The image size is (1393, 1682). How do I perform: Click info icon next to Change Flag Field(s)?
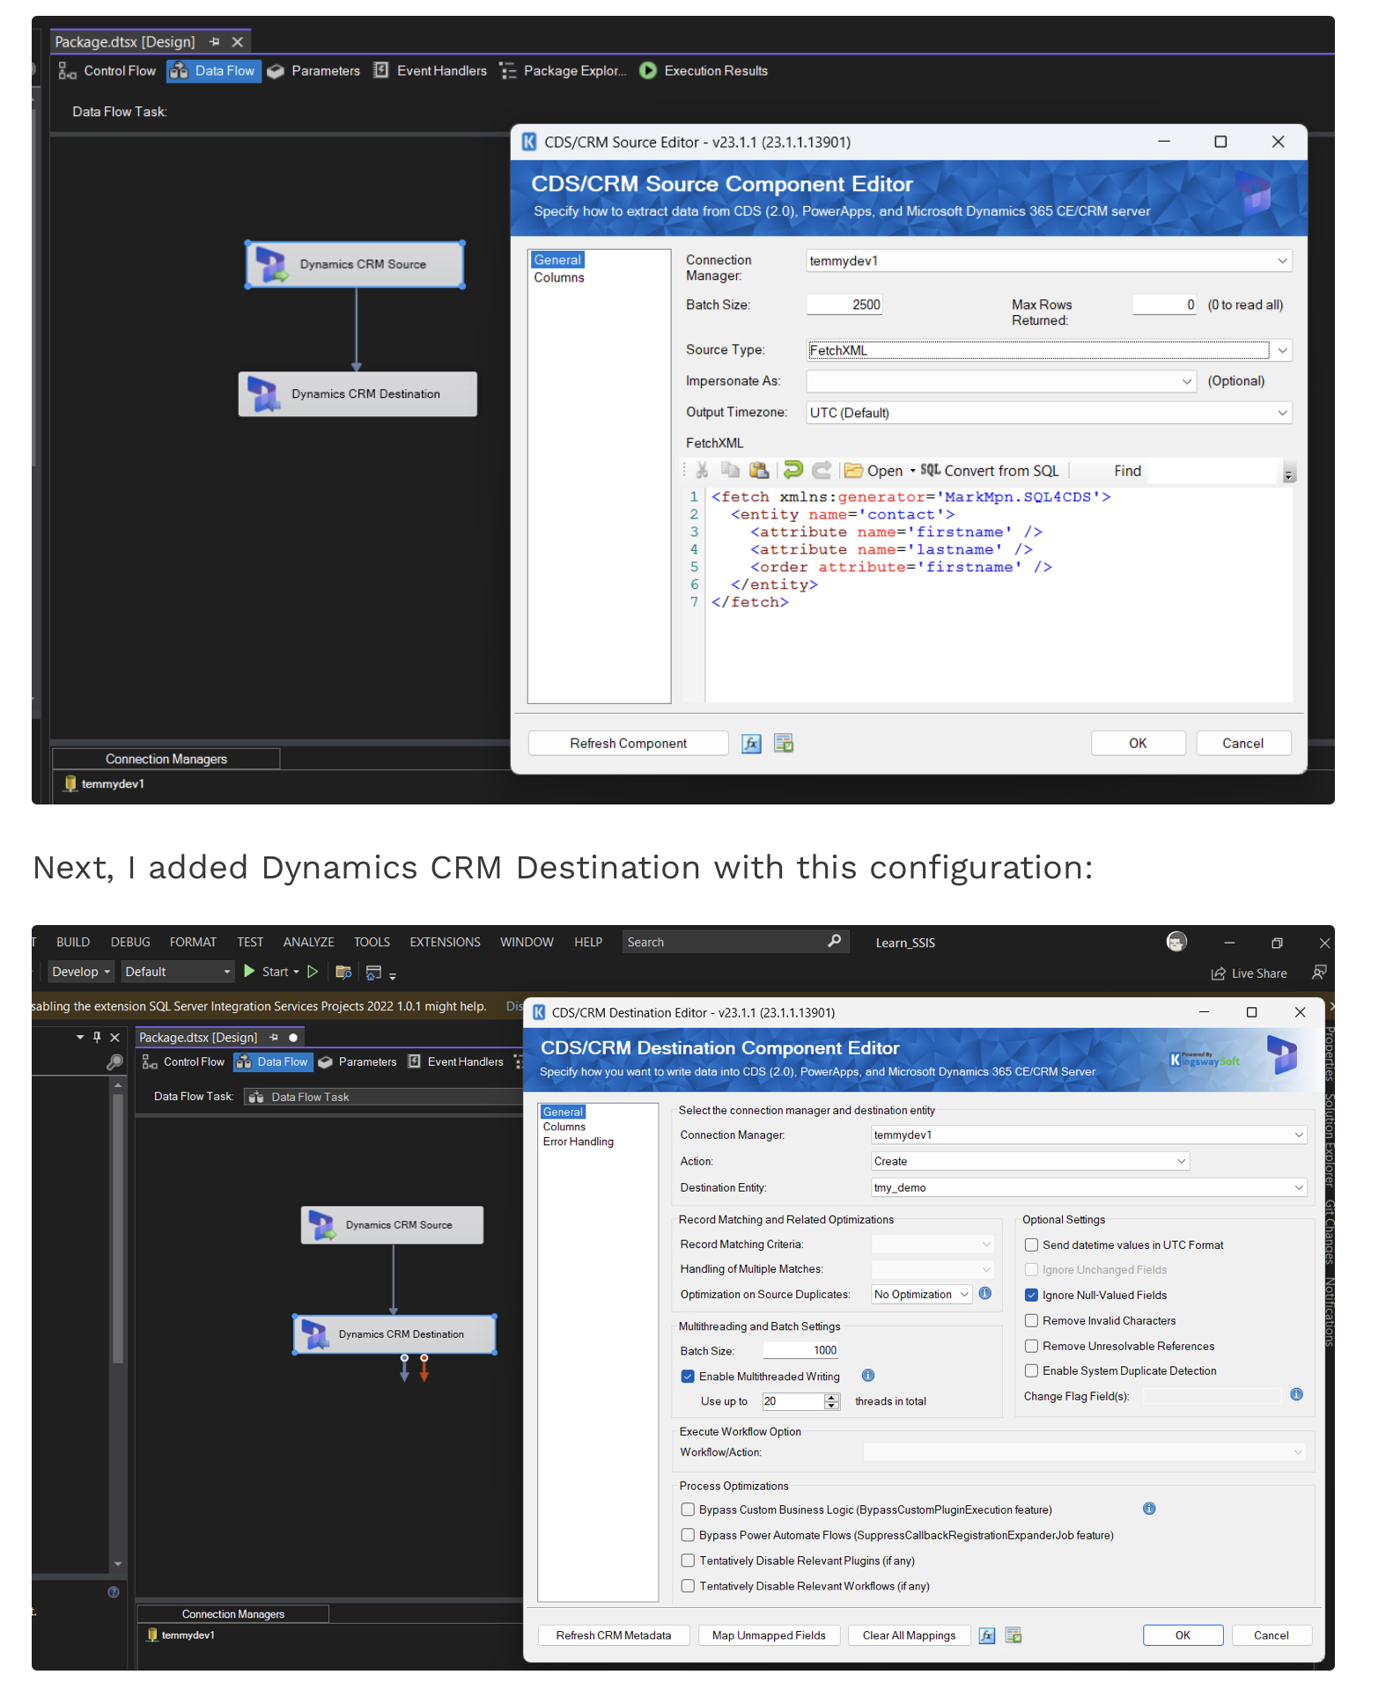[x=1297, y=1395]
